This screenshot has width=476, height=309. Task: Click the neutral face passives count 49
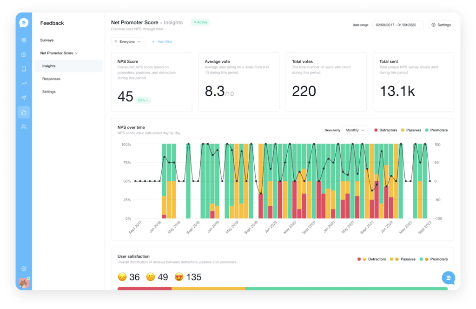(x=157, y=277)
